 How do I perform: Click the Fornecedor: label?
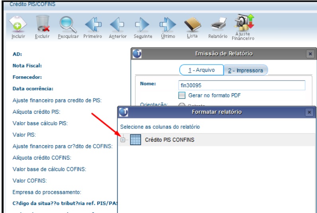coord(27,77)
